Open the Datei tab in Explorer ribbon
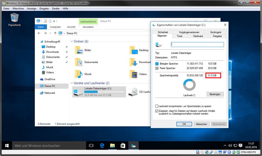The width and height of the screenshot is (262, 156). (x=41, y=27)
